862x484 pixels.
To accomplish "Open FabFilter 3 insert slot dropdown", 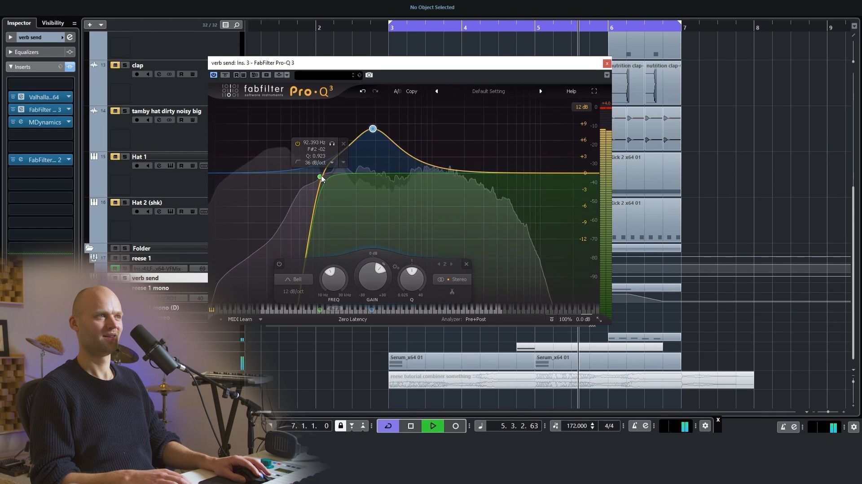I will [69, 109].
